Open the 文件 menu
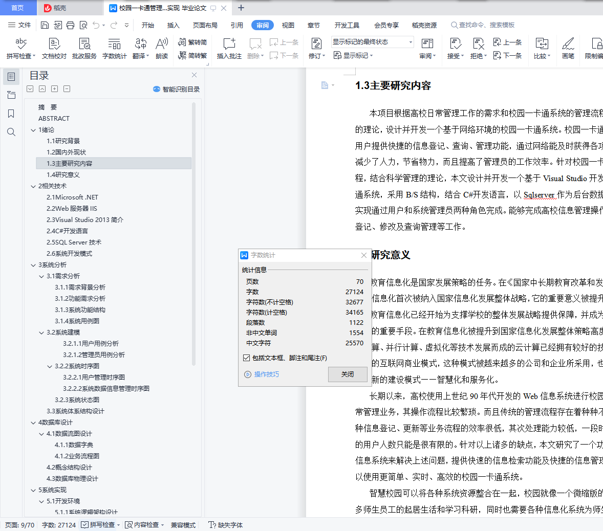This screenshot has height=531, width=603. [19, 25]
